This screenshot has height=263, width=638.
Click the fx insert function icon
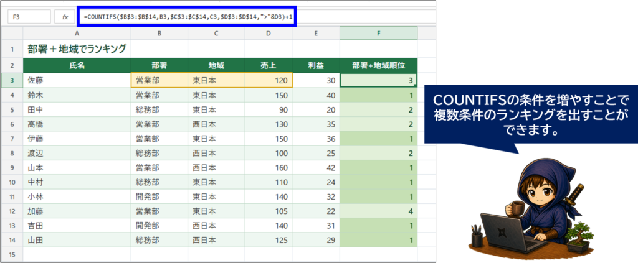[65, 17]
